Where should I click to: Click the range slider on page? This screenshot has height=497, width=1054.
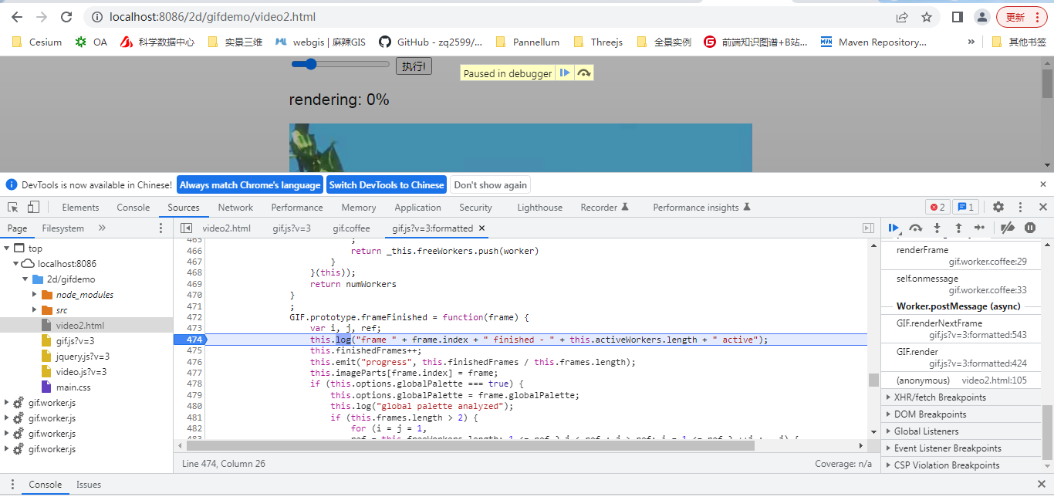coord(340,64)
